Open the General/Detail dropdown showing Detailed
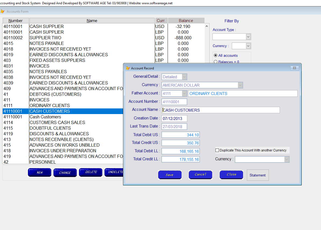 click(184, 77)
